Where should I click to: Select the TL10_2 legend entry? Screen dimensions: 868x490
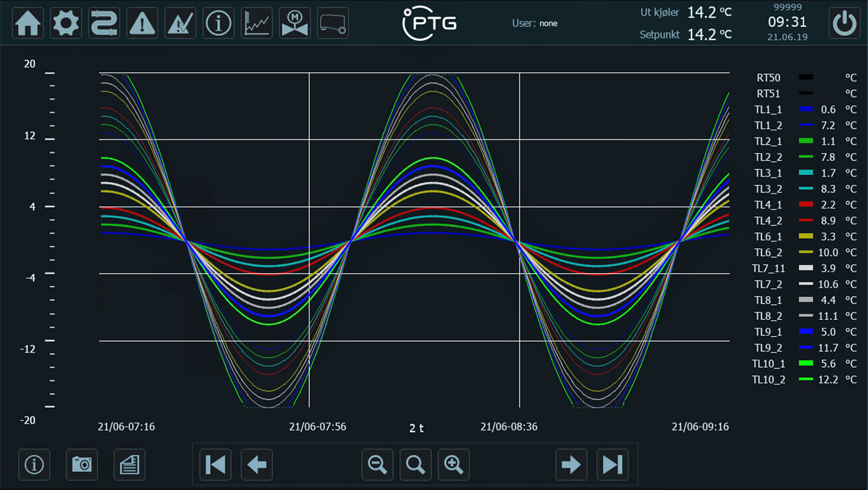[x=768, y=380]
